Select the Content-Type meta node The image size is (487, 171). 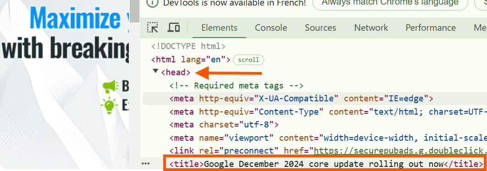click(x=328, y=112)
